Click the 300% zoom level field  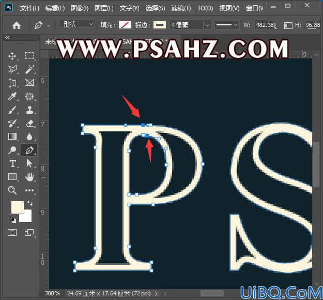tap(52, 293)
